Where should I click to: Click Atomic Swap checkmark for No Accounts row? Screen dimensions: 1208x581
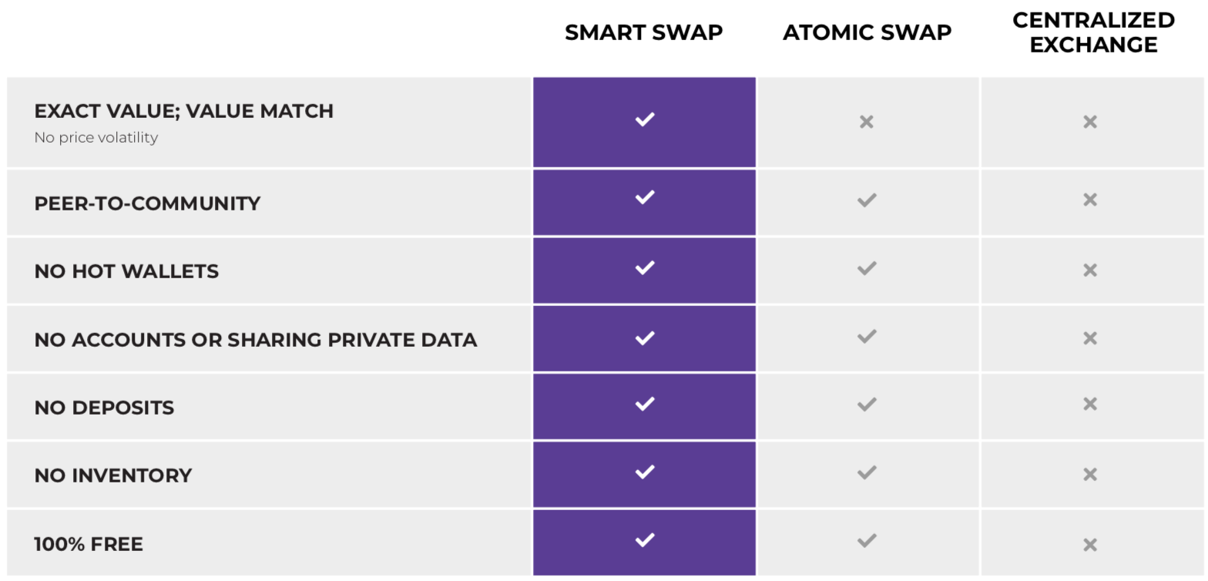pos(867,337)
